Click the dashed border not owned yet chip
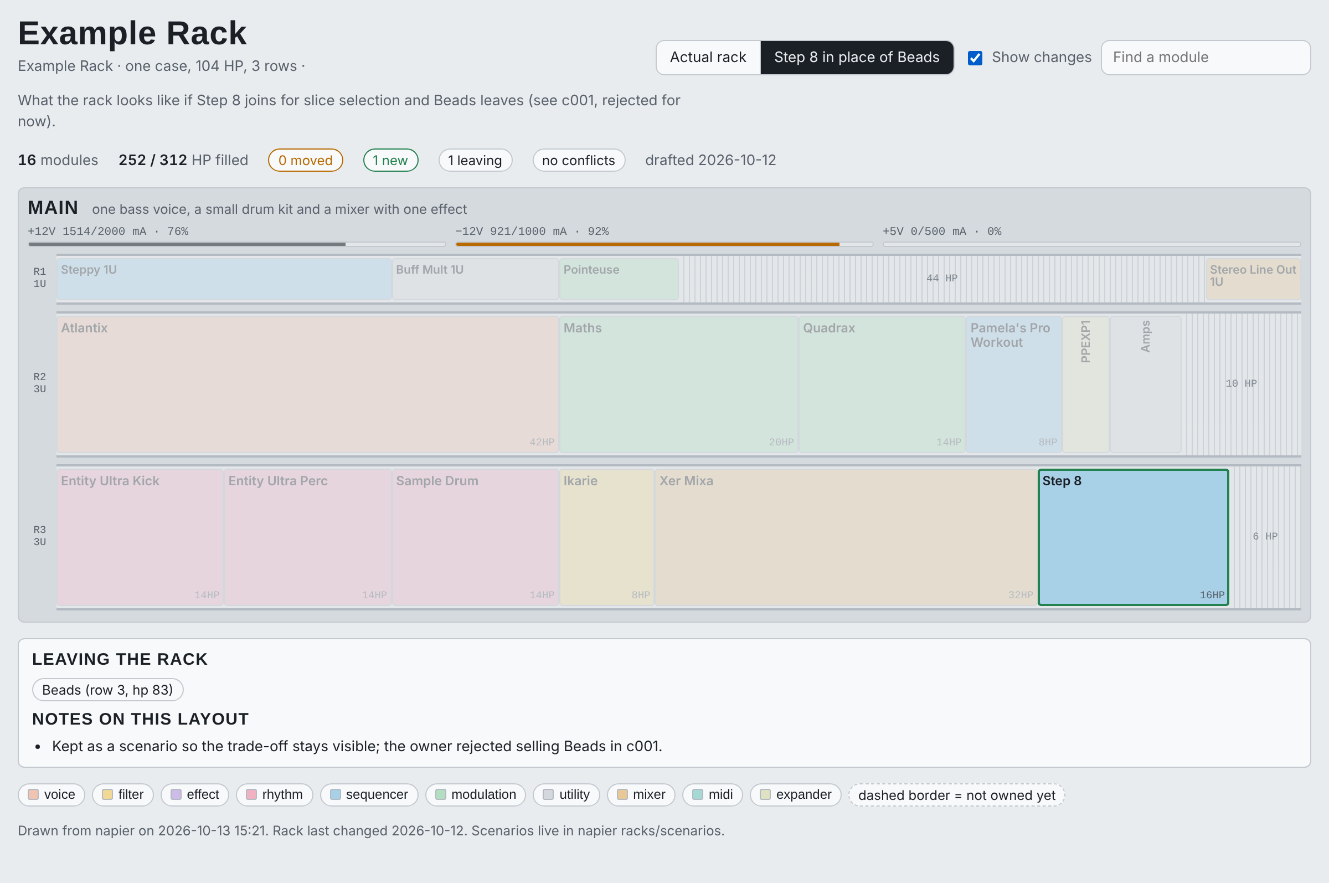Viewport: 1329px width, 883px height. coord(957,795)
